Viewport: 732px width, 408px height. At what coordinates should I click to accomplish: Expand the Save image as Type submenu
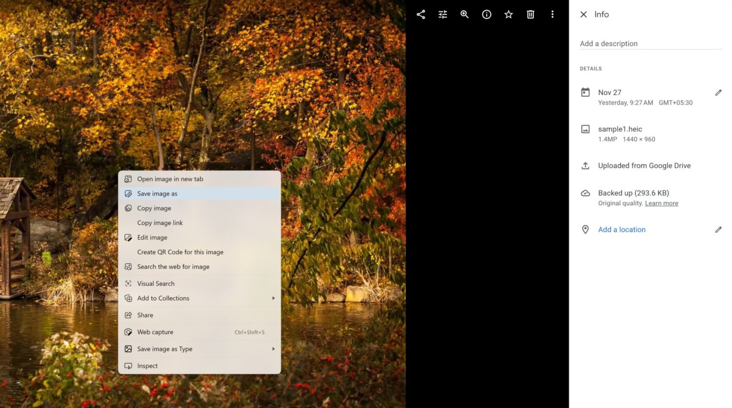click(x=164, y=348)
